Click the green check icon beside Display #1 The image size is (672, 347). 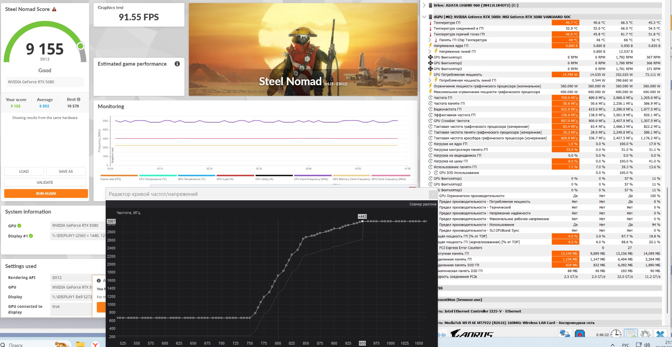(31, 236)
